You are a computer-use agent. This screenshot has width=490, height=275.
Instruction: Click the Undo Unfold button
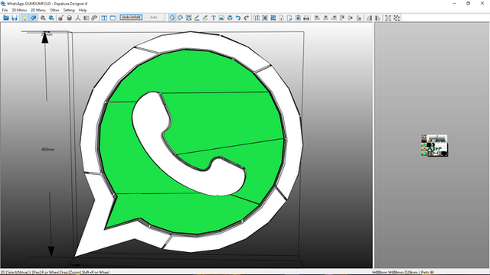pyautogui.click(x=131, y=17)
